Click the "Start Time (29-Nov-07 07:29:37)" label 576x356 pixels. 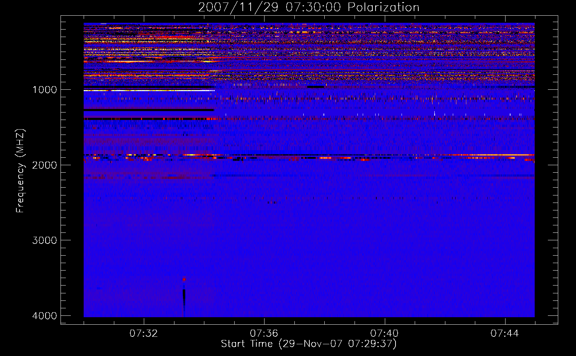click(x=309, y=344)
